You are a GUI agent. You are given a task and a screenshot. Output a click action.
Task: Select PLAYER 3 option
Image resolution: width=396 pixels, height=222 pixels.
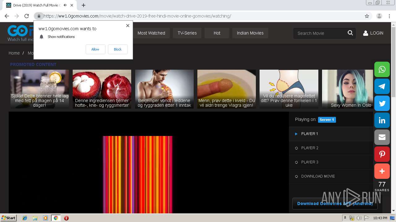(331, 162)
